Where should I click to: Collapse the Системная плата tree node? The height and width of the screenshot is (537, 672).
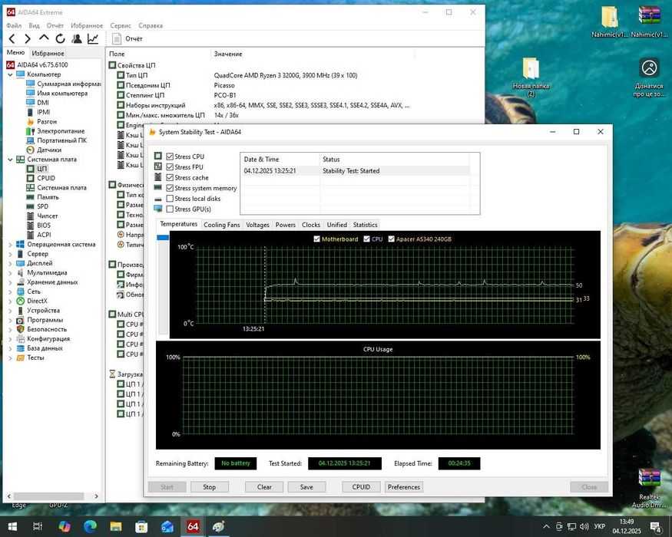pyautogui.click(x=10, y=160)
